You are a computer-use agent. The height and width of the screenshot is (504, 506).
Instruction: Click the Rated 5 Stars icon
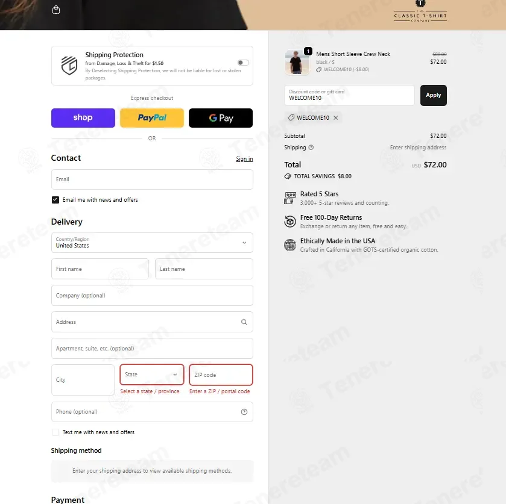(289, 198)
